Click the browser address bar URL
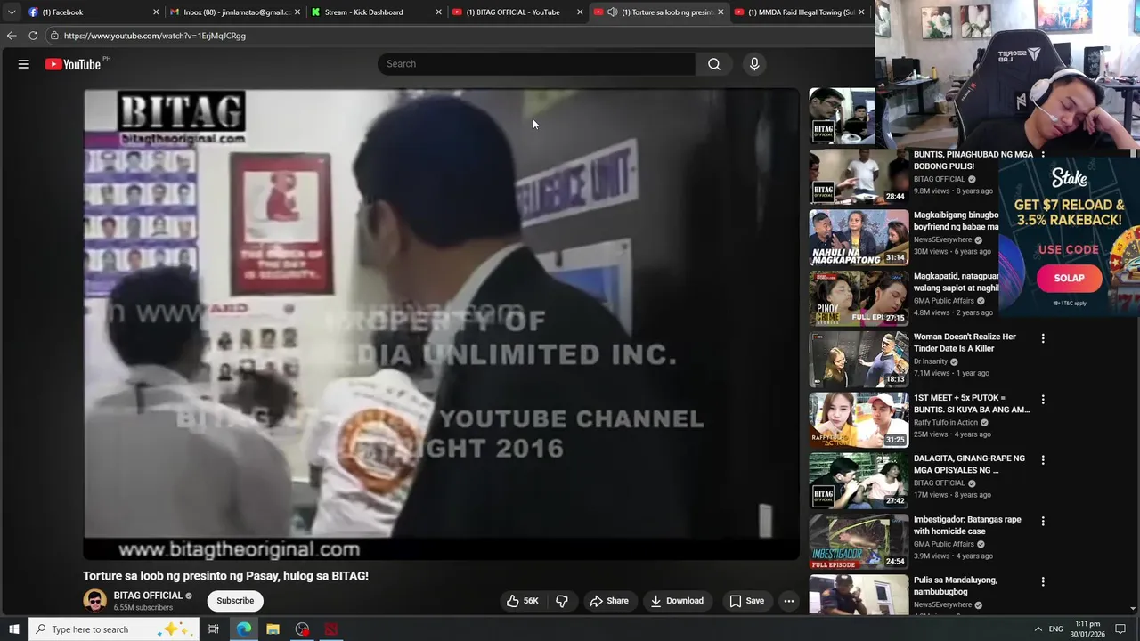The image size is (1140, 641). [154, 36]
